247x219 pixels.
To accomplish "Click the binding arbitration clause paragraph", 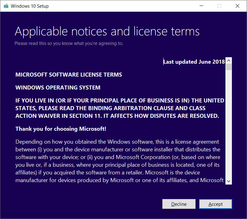I will pos(120,108).
